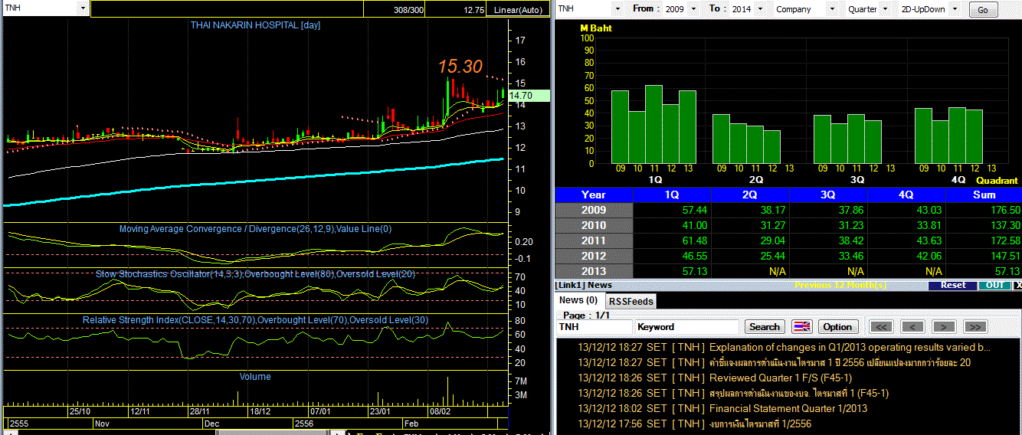Jump to first news page (<<)
The image size is (1022, 435).
tap(882, 326)
